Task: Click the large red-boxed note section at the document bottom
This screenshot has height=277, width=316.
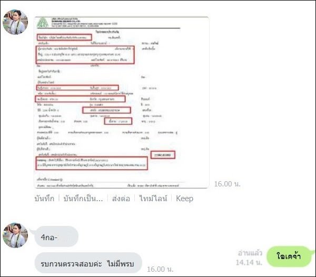Action: tap(92, 163)
